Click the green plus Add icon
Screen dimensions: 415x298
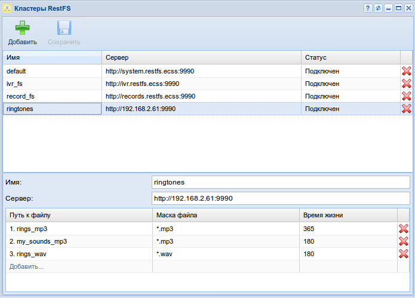click(22, 29)
